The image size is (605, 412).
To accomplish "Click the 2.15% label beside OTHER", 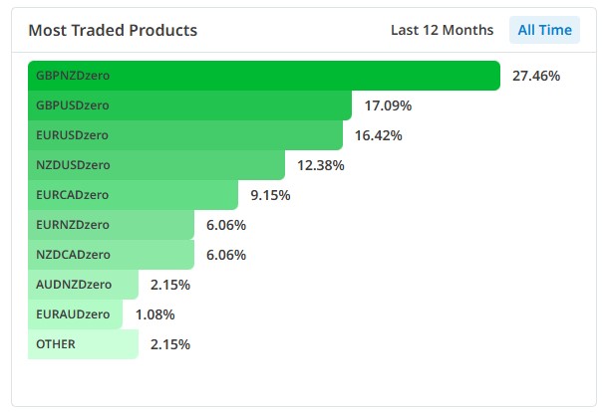I will point(170,344).
